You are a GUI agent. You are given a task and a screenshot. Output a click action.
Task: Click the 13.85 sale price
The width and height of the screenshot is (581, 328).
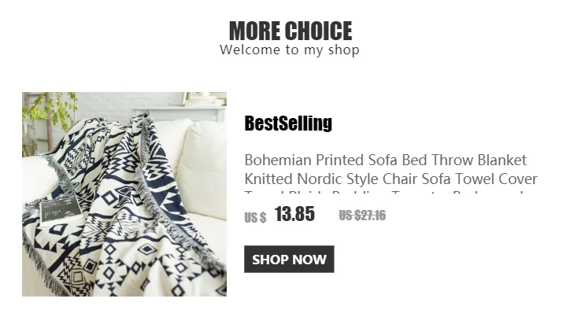(294, 214)
